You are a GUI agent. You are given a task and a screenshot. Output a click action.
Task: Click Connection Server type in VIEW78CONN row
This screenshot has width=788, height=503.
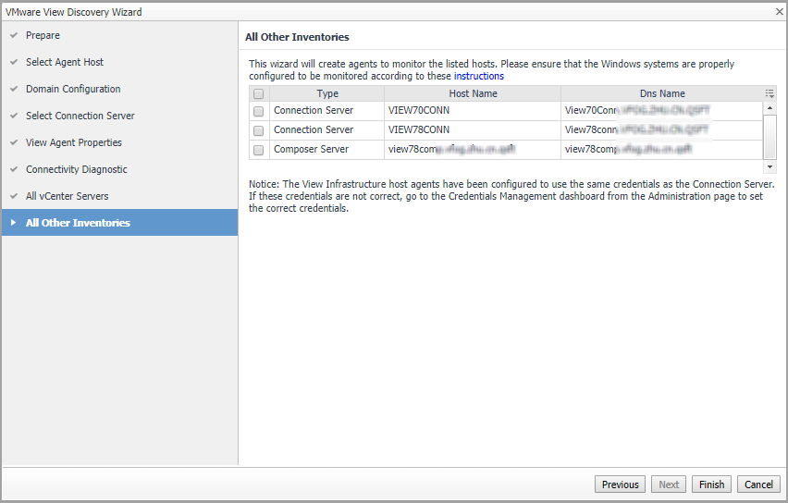327,130
